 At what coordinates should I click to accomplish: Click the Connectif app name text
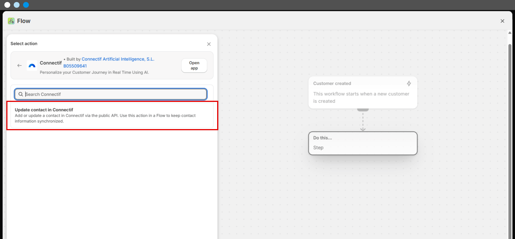[51, 63]
